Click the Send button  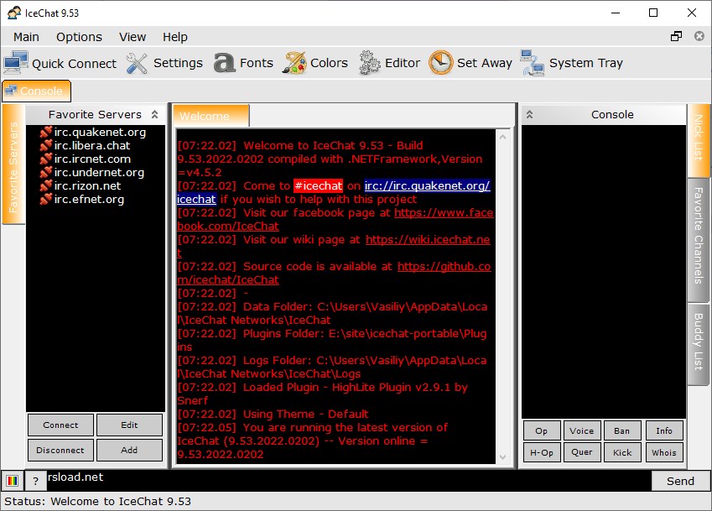tap(679, 481)
